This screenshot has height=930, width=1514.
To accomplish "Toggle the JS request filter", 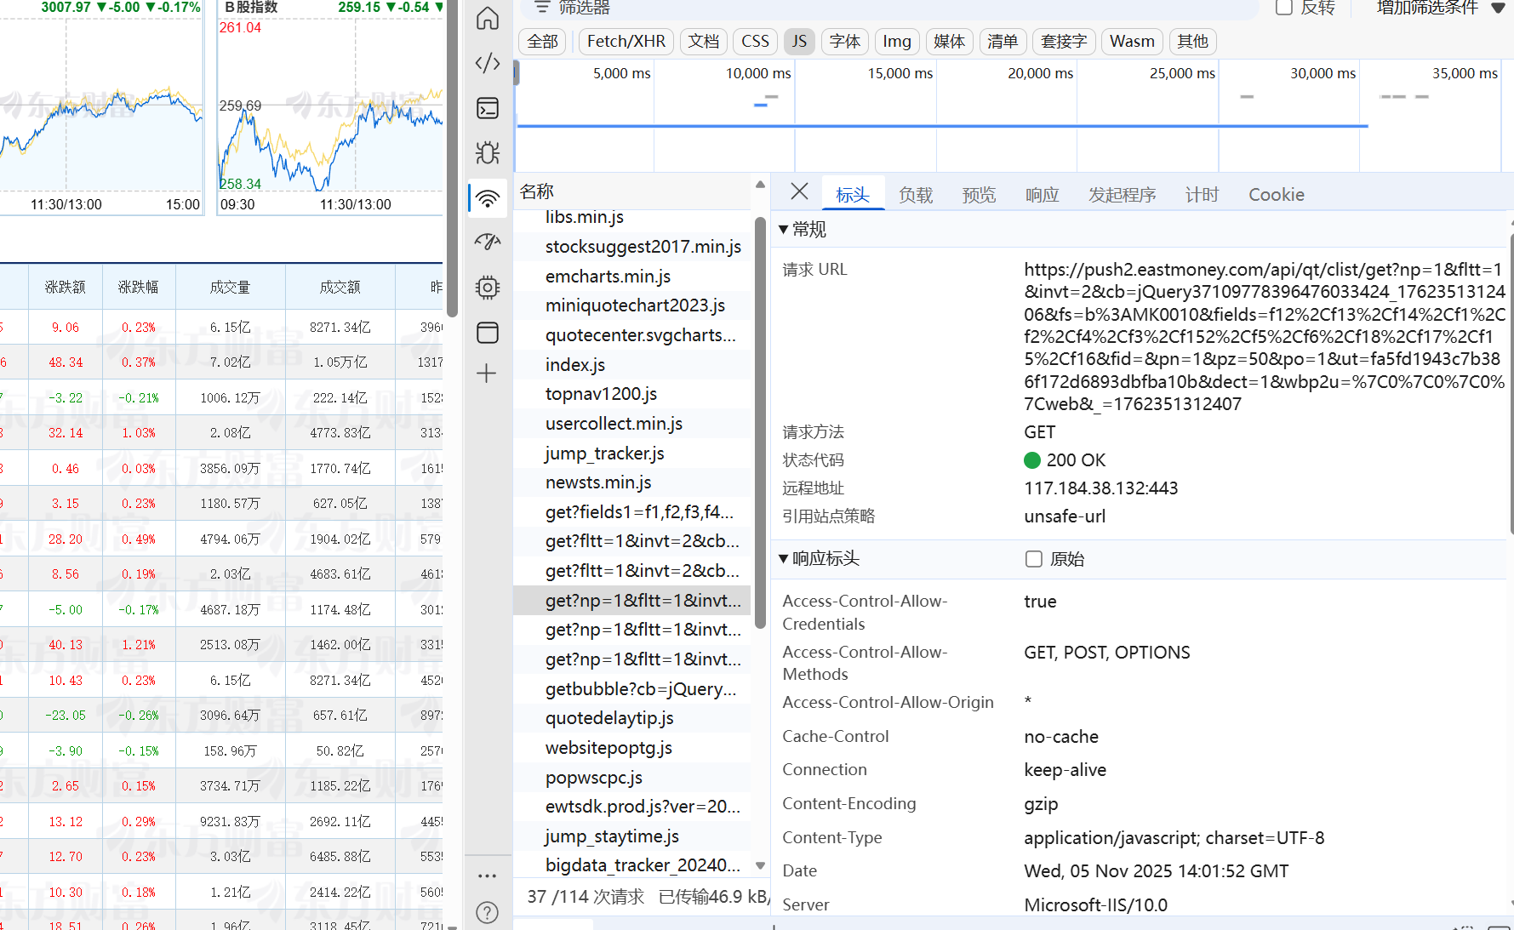I will [799, 42].
